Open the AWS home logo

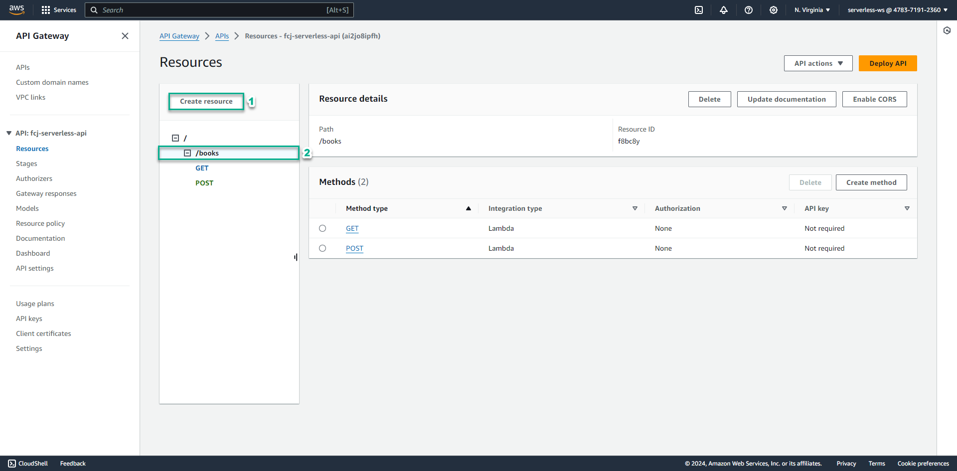pos(16,10)
